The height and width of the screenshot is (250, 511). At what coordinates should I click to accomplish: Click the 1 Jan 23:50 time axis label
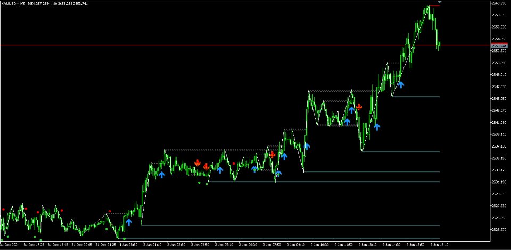[x=129, y=244]
